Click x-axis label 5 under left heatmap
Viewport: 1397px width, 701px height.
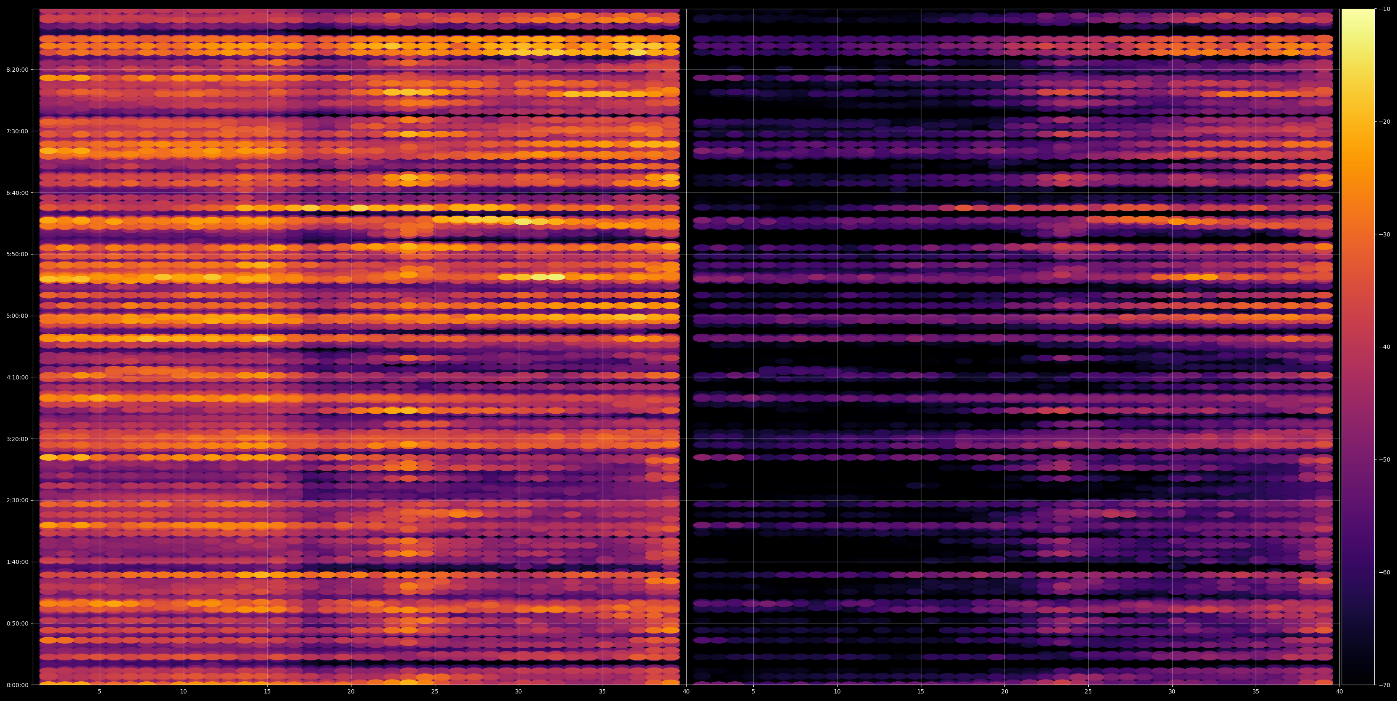[100, 692]
